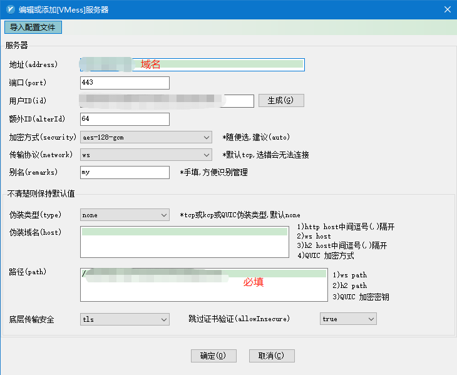Open the 传输协议(network) dropdown showing ws
This screenshot has height=375, width=457.
[146, 155]
